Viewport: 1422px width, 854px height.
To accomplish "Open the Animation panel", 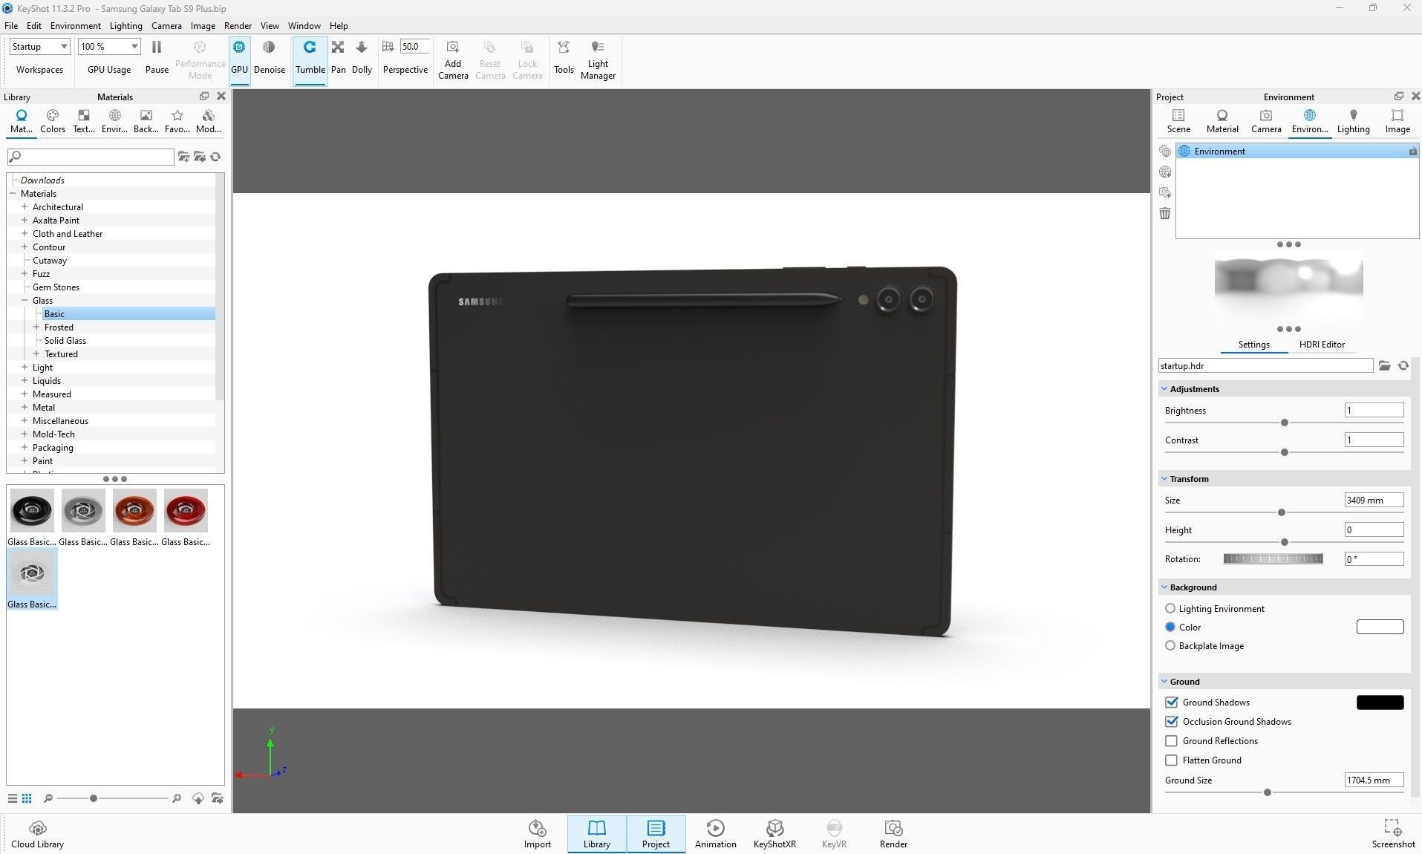I will coord(715,834).
